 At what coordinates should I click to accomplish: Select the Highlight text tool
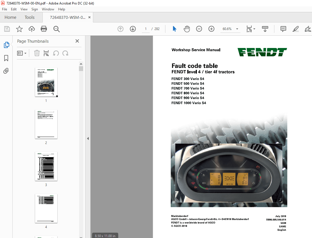click(x=295, y=29)
